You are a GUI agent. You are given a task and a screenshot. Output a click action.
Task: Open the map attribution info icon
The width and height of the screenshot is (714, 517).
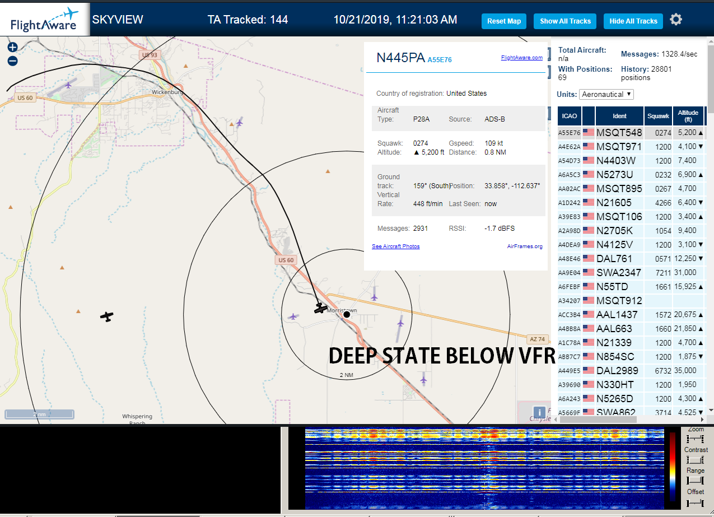click(x=539, y=412)
